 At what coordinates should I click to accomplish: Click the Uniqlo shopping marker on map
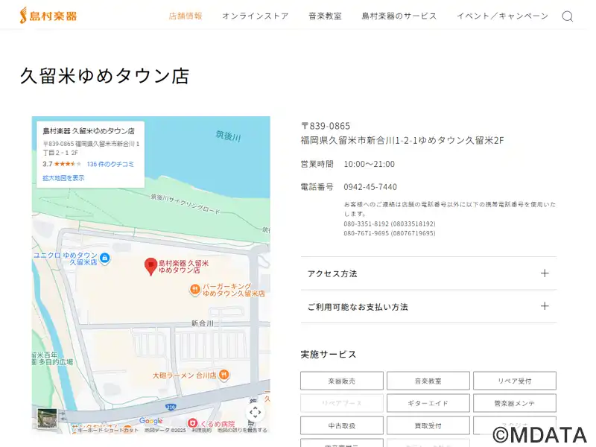click(104, 259)
